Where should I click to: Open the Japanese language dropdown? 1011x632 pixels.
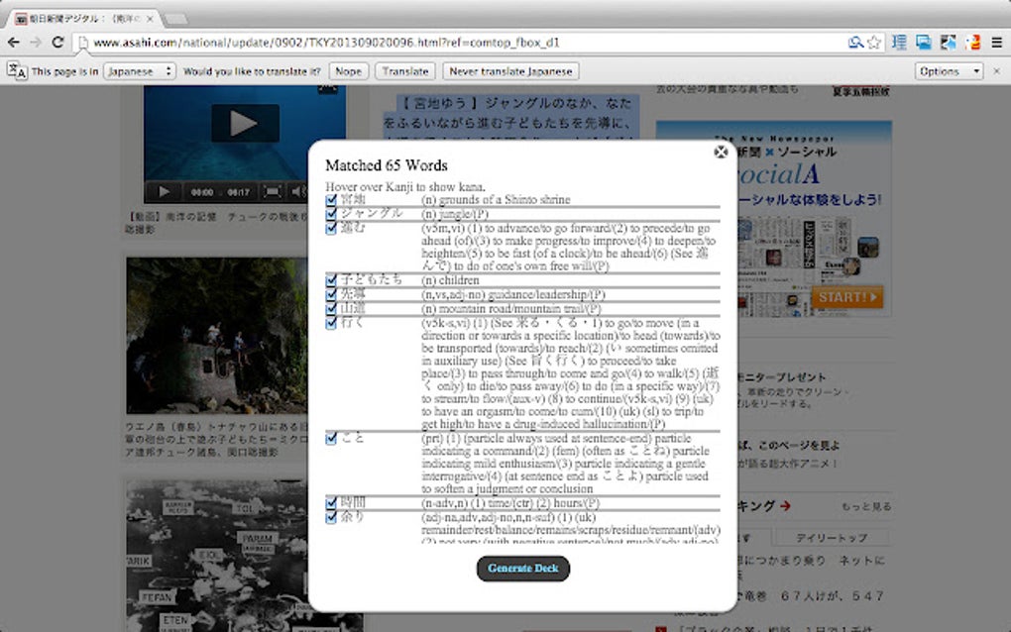coord(138,70)
